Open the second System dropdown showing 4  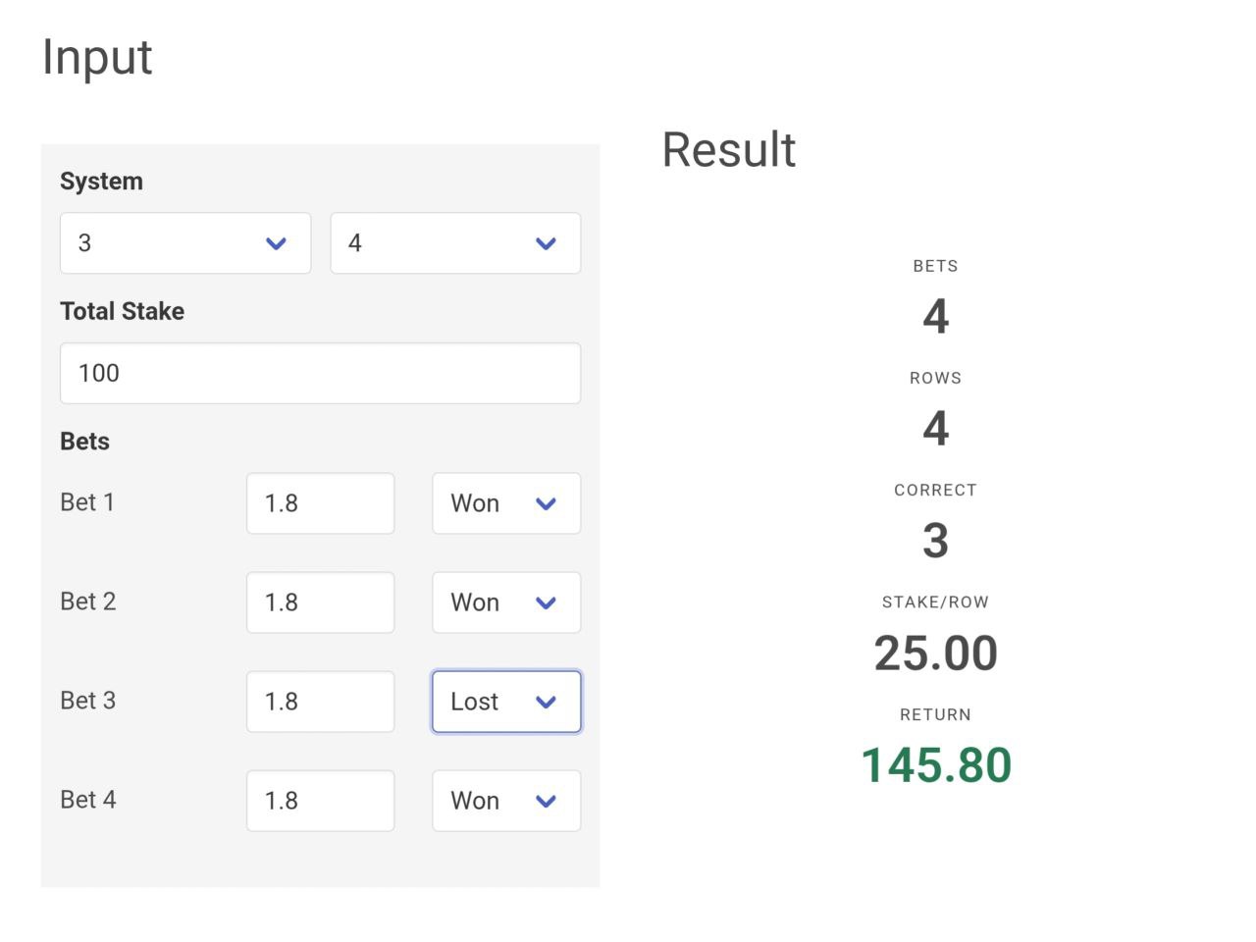tap(454, 243)
